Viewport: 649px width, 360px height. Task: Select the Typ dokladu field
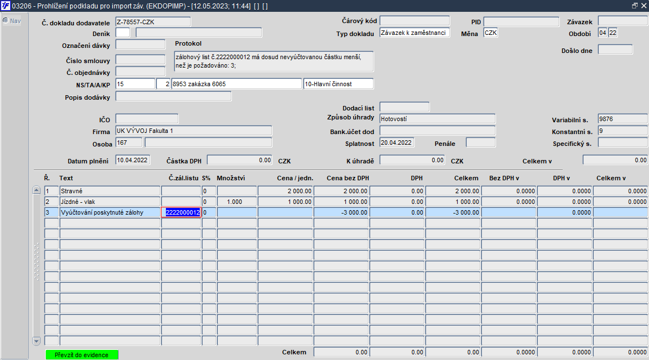415,33
